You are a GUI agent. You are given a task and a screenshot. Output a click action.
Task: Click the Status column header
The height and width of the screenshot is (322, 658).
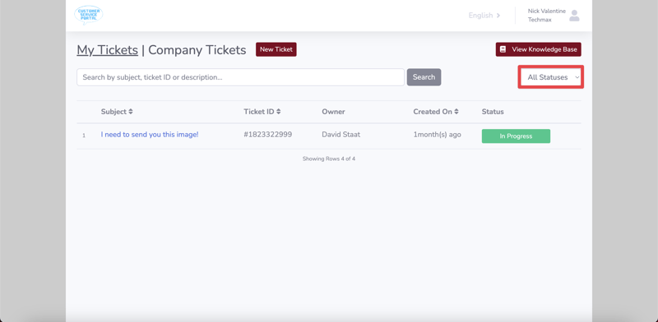(493, 112)
